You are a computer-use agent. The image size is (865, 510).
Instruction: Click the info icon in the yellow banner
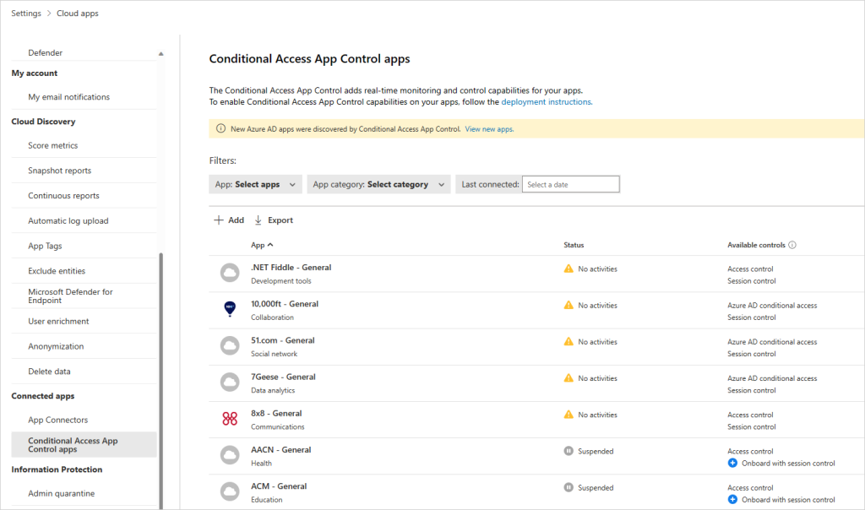(x=220, y=129)
